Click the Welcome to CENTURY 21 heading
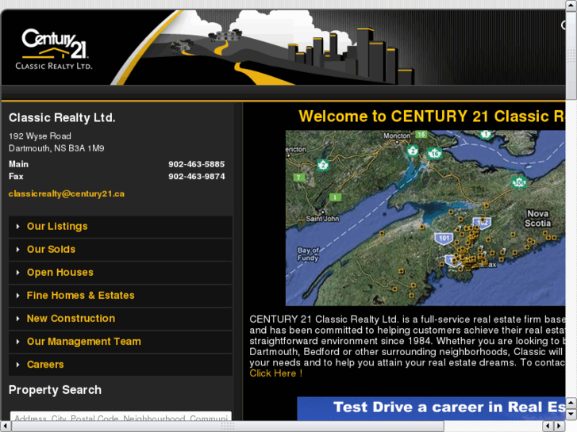 (x=432, y=117)
